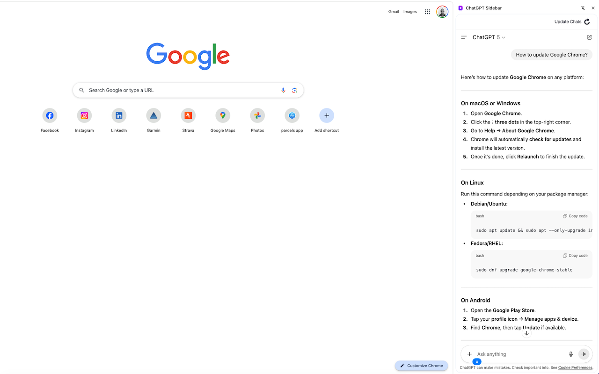The image size is (599, 374).
Task: Open the Facebook shortcut
Action: [x=50, y=115]
